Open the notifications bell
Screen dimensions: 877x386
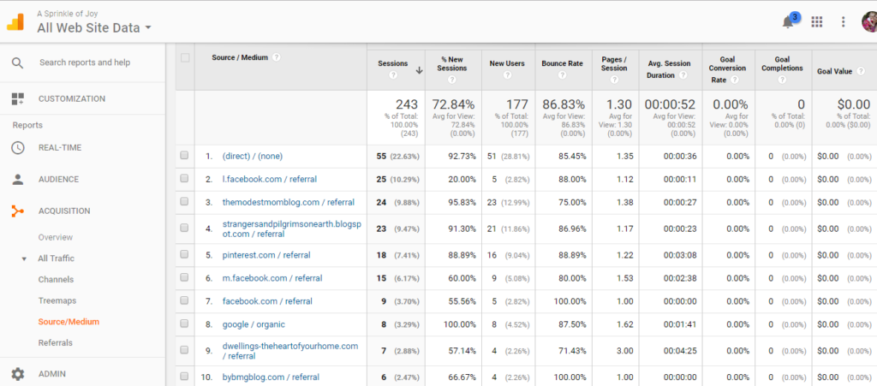[788, 22]
